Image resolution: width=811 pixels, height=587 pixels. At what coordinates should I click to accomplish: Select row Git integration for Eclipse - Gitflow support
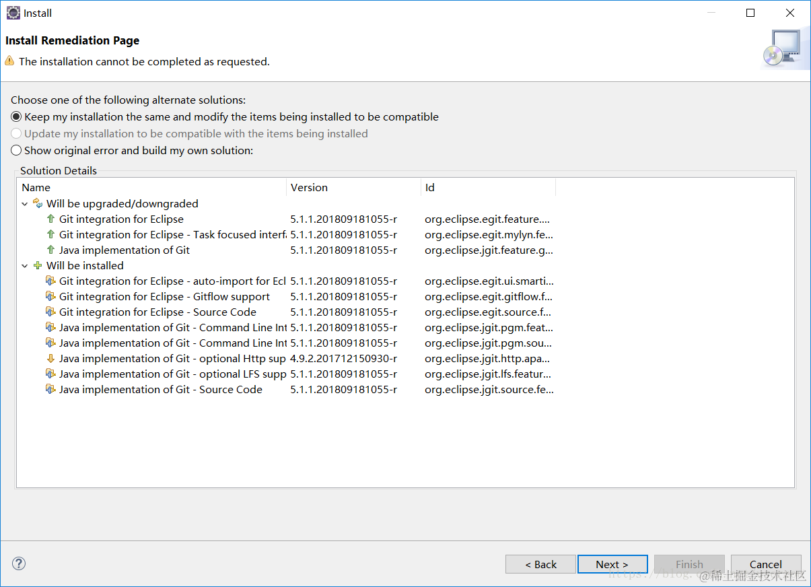(164, 297)
